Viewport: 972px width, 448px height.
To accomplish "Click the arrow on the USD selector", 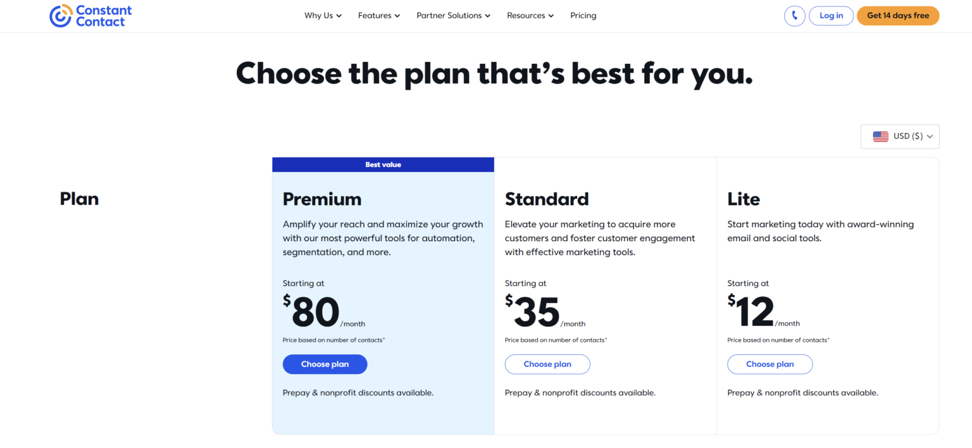I will coord(929,136).
